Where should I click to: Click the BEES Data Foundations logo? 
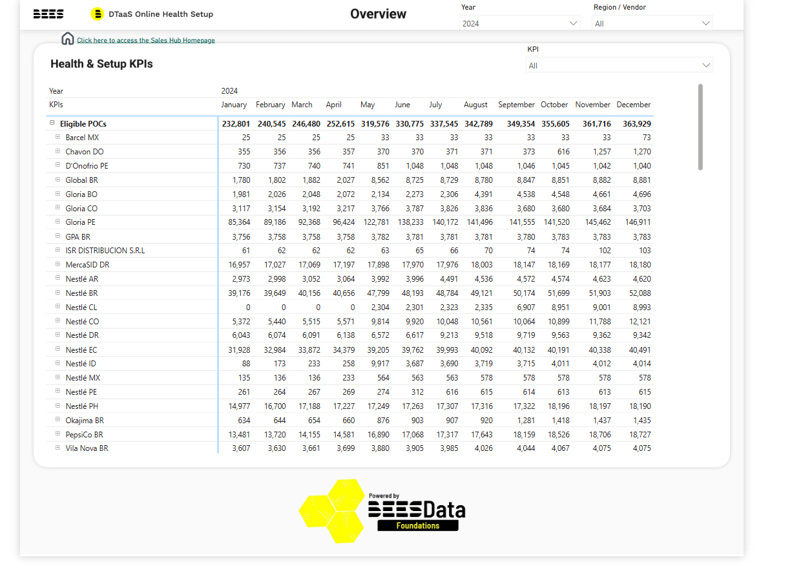pyautogui.click(x=382, y=510)
